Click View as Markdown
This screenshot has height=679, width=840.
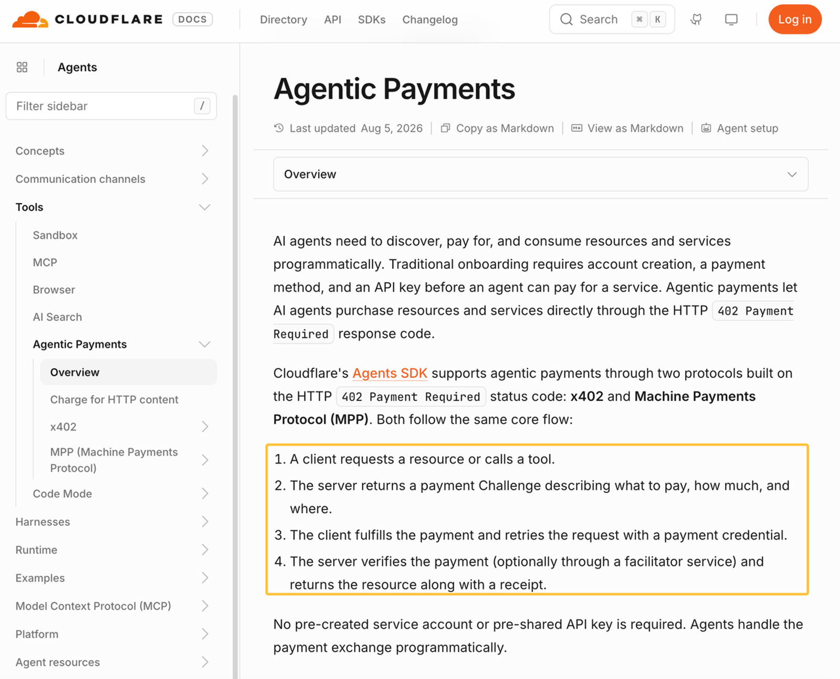(627, 128)
